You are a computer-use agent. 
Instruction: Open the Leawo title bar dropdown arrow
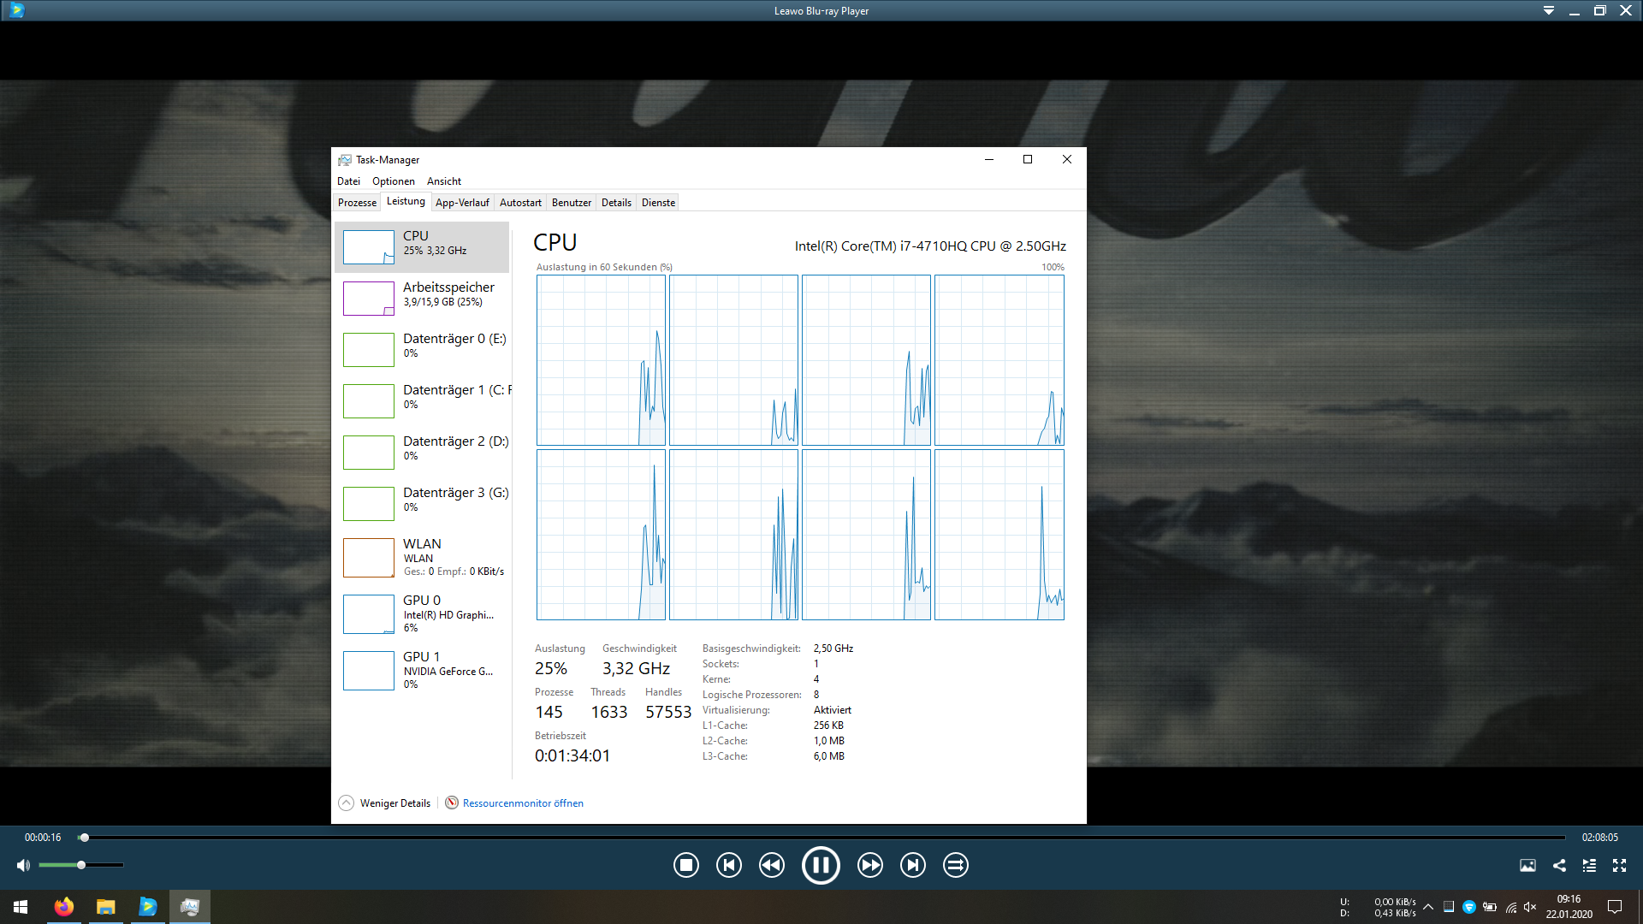pyautogui.click(x=1549, y=11)
